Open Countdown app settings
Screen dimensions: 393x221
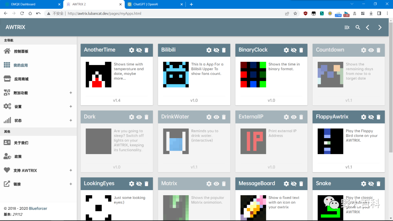coord(364,50)
